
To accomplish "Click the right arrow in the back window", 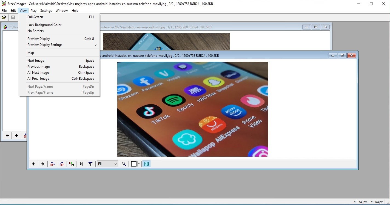I will tap(16, 135).
